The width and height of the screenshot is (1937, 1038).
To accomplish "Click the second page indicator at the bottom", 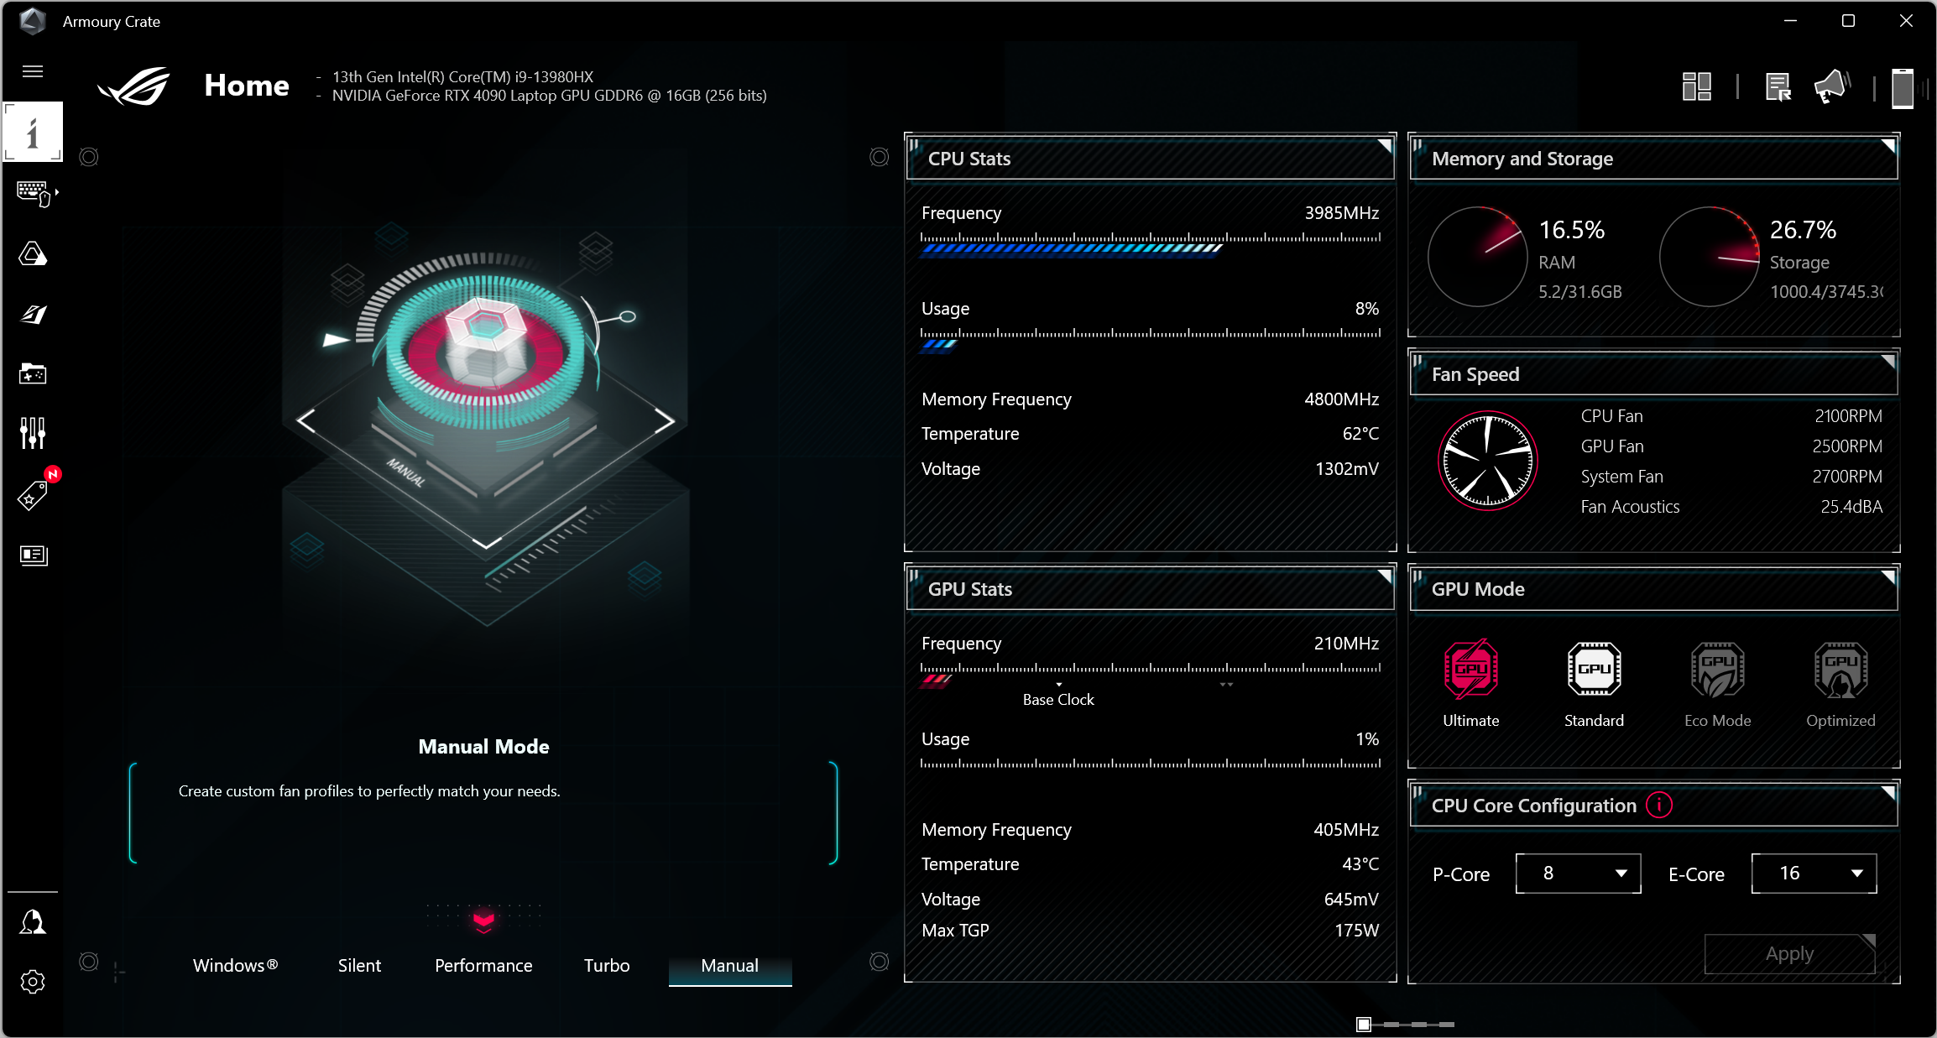I will 1391,1024.
